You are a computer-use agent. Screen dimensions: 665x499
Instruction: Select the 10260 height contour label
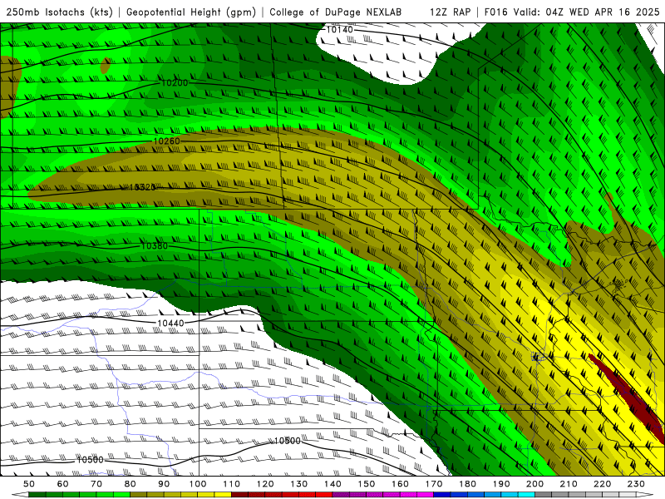166,141
